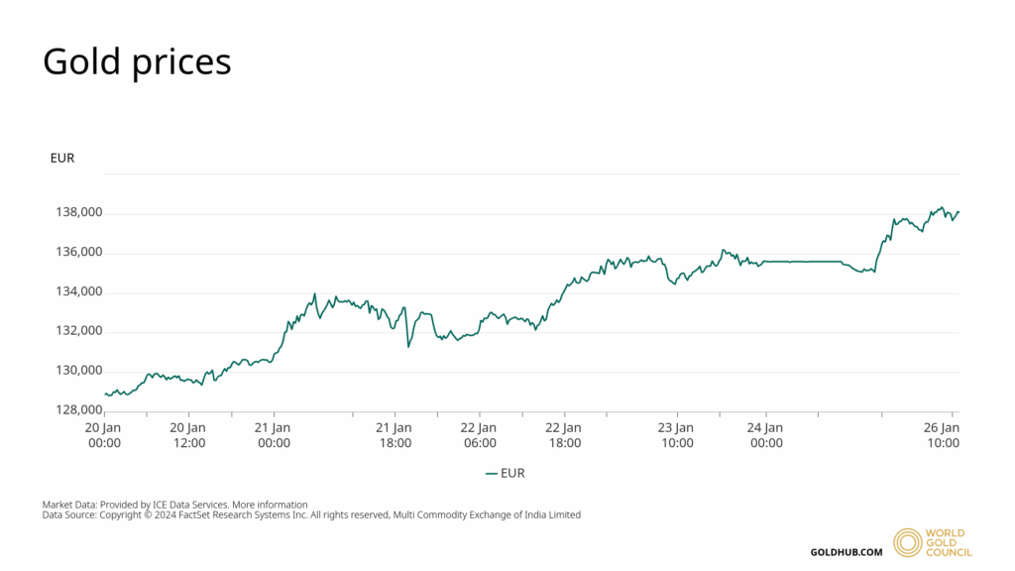Image resolution: width=1015 pixels, height=571 pixels.
Task: Open the GOLDHUB.COM link
Action: (x=846, y=552)
